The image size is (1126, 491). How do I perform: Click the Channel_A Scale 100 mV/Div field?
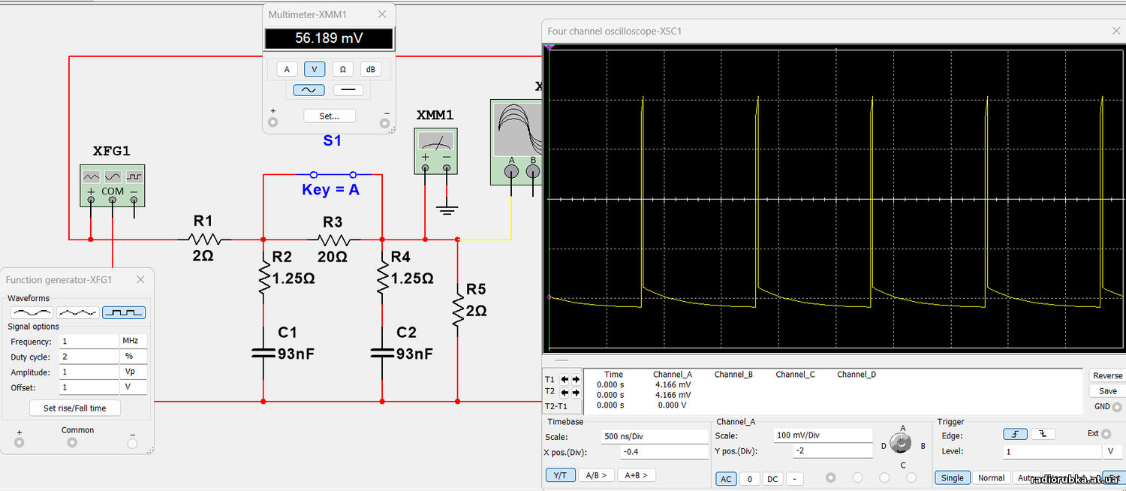click(x=823, y=435)
